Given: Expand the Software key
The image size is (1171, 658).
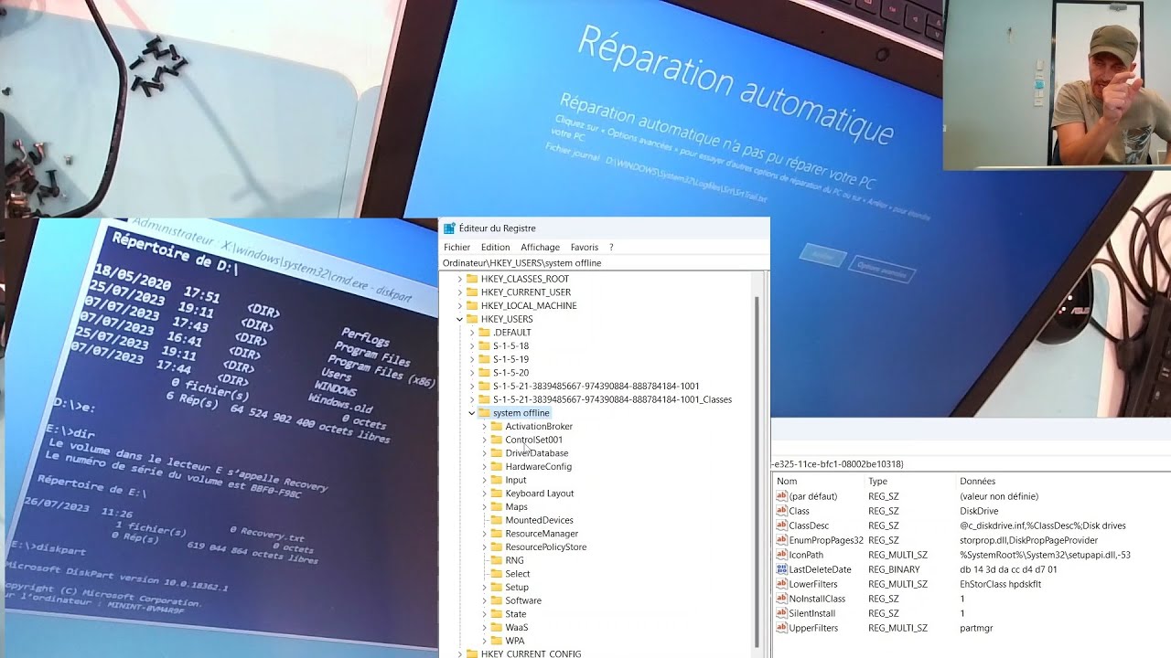Looking at the screenshot, I should click(485, 600).
